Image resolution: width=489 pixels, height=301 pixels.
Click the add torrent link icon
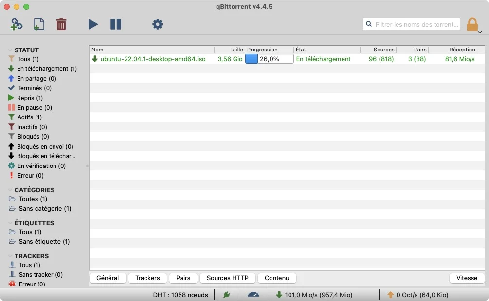coord(16,24)
